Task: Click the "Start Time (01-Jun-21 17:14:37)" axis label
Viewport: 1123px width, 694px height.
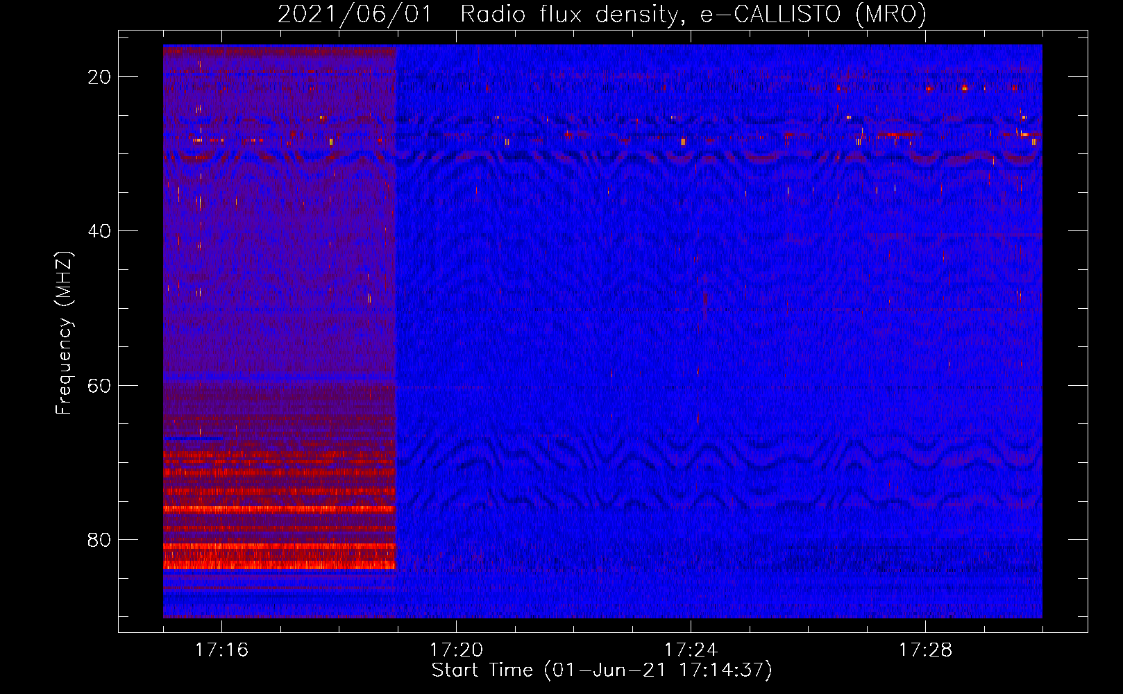Action: 602,670
